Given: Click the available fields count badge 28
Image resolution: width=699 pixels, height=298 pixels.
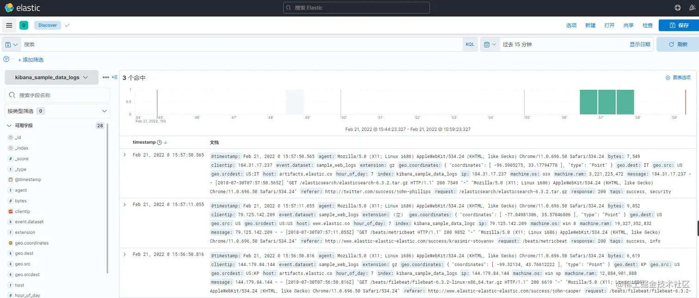Looking at the screenshot, I should (x=100, y=126).
